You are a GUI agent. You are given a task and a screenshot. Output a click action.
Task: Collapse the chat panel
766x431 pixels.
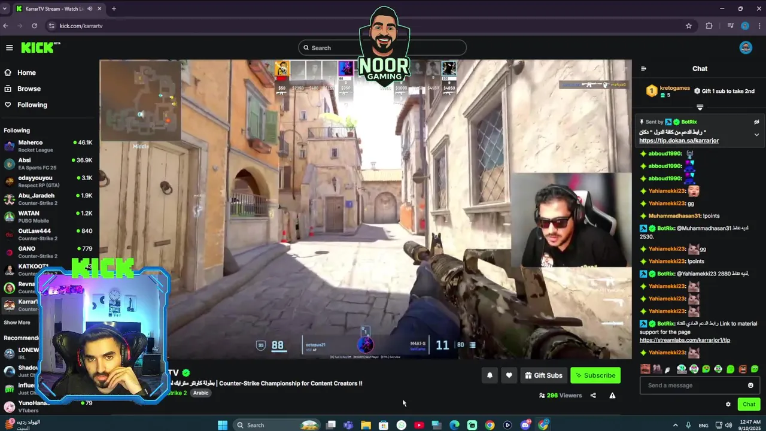(643, 69)
